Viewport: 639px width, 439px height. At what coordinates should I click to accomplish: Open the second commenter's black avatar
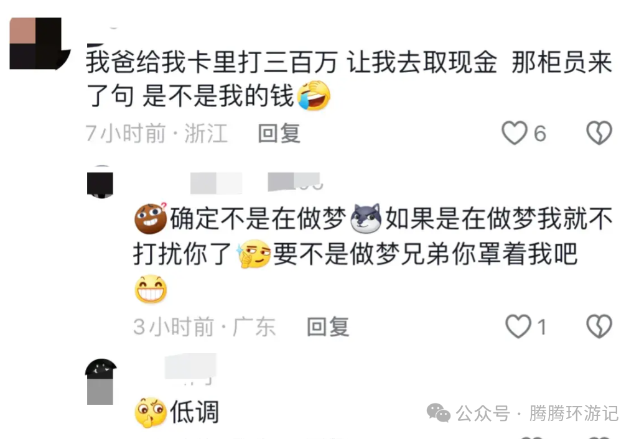[100, 183]
